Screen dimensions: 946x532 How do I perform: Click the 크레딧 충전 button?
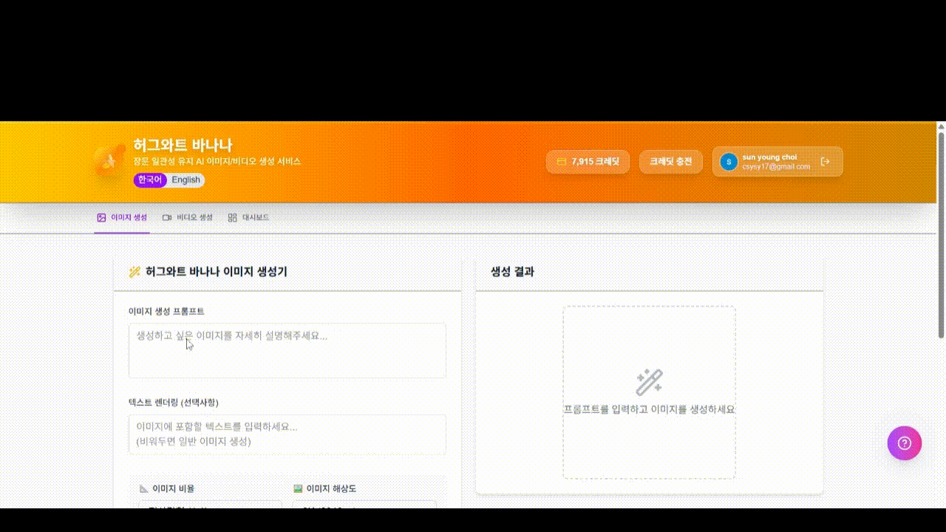(x=671, y=162)
